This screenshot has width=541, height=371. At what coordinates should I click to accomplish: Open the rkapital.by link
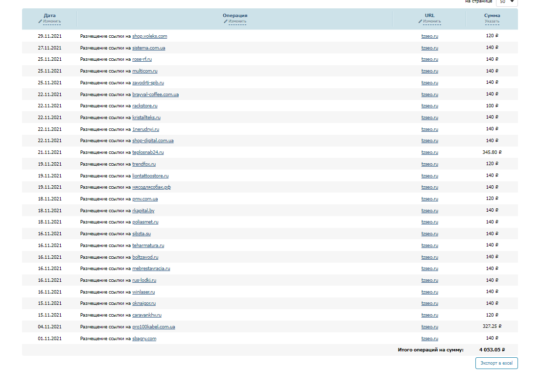click(x=143, y=211)
